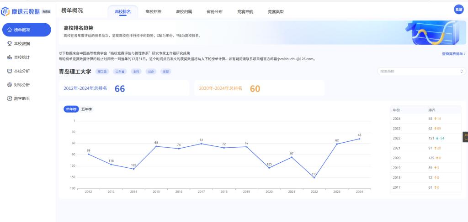Click the bar chart icon for 本校统计

tap(10, 57)
